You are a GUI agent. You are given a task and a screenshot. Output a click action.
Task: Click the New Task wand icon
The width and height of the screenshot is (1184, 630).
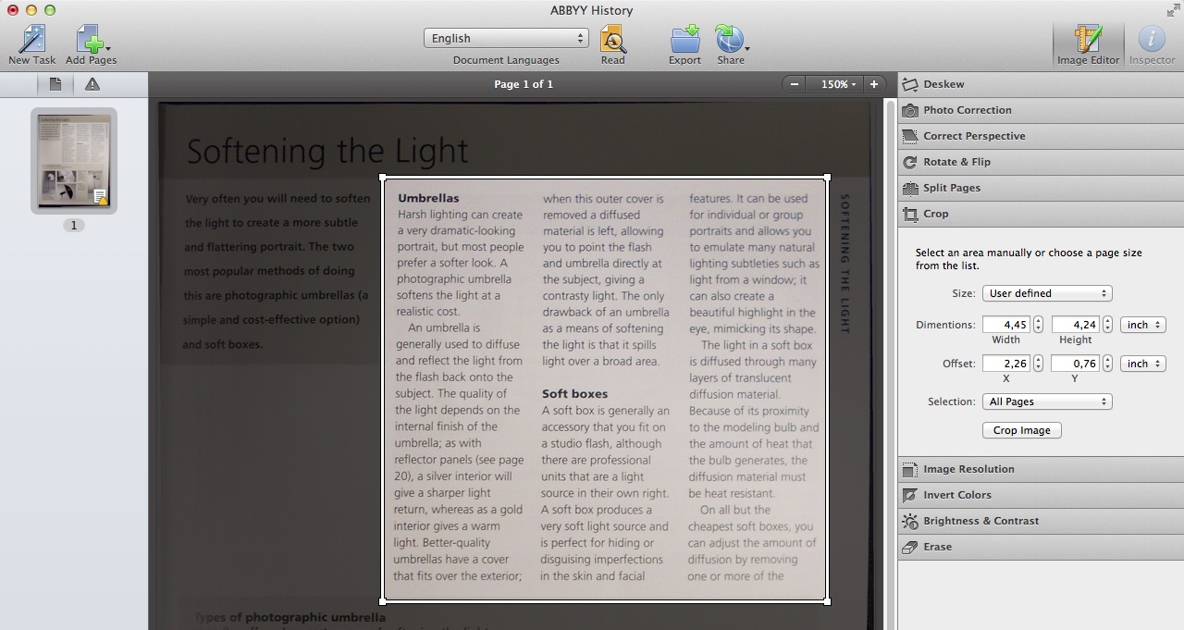pos(31,39)
